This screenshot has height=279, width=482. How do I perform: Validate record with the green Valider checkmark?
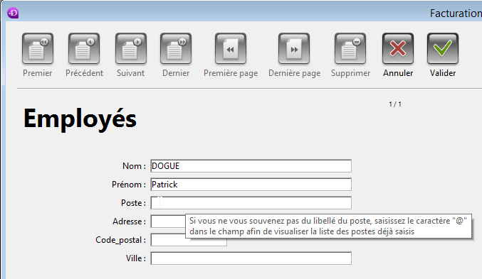pyautogui.click(x=443, y=49)
